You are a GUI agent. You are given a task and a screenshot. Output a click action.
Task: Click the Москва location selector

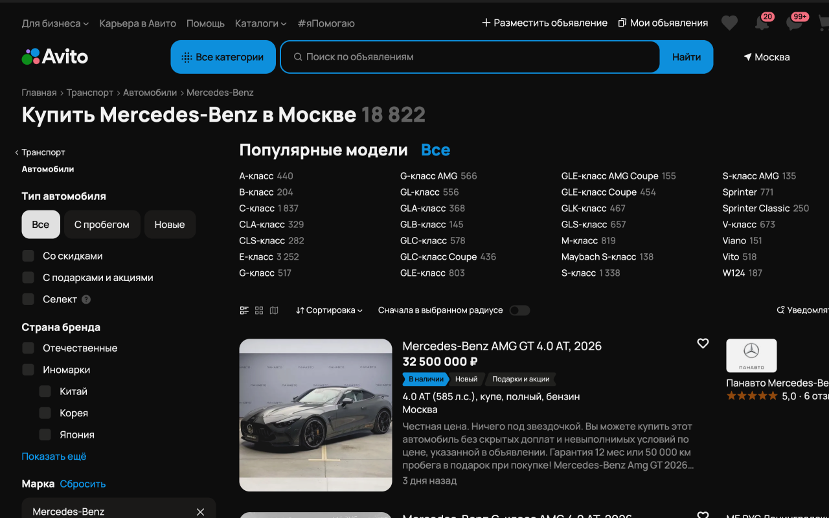[767, 57]
